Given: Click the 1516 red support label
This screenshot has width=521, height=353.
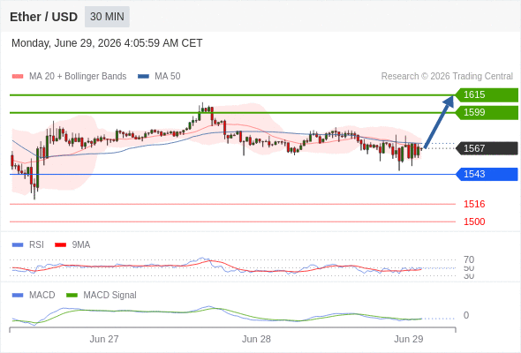Looking at the screenshot, I should (474, 204).
